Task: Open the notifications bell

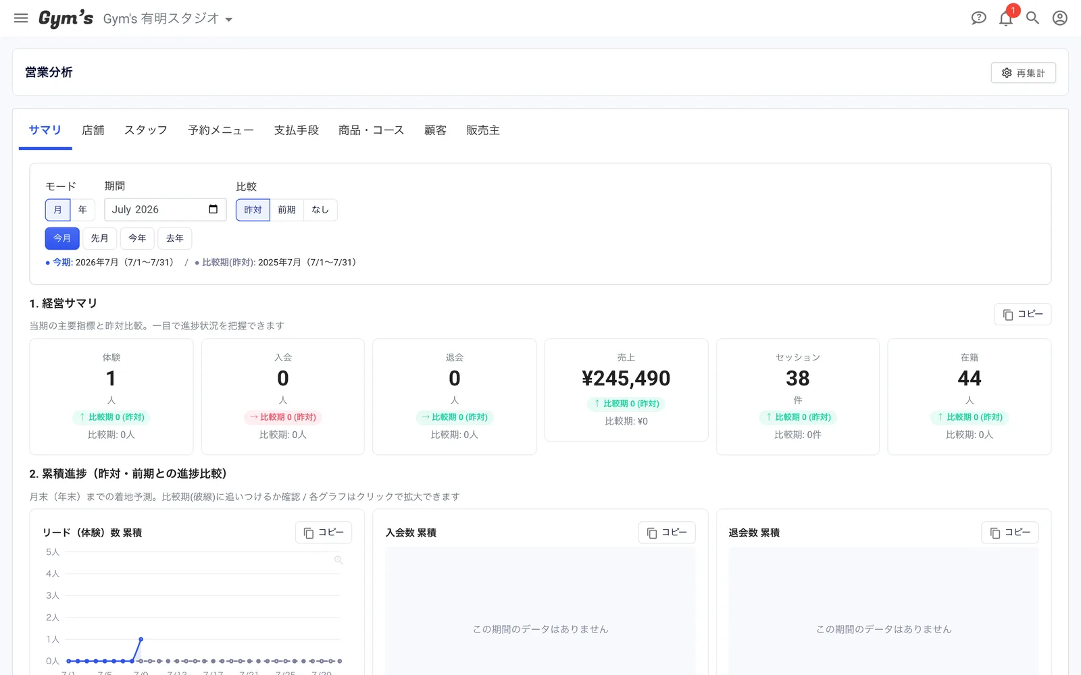Action: pyautogui.click(x=1005, y=18)
